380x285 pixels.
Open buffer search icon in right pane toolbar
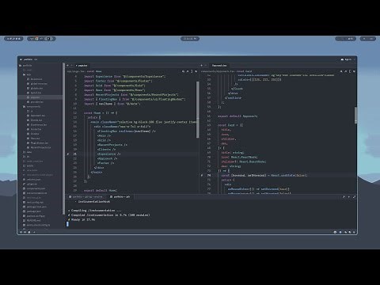[341, 71]
